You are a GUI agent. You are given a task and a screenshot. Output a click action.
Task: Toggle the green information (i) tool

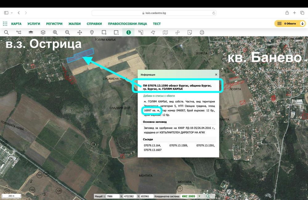128,32
